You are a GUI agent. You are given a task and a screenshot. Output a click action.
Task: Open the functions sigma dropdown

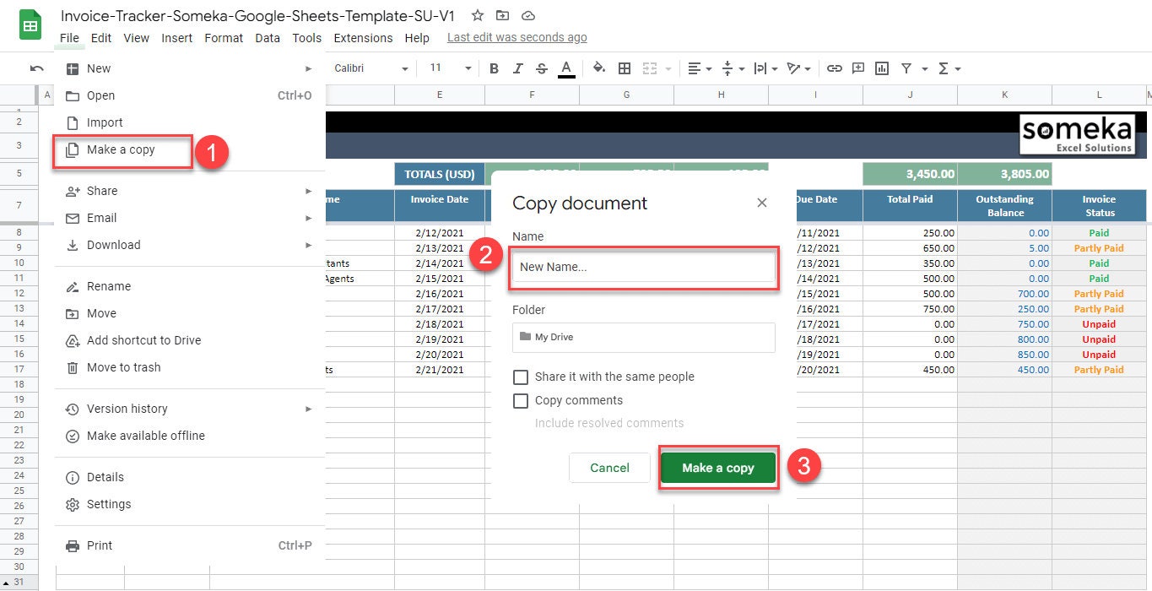pyautogui.click(x=950, y=68)
